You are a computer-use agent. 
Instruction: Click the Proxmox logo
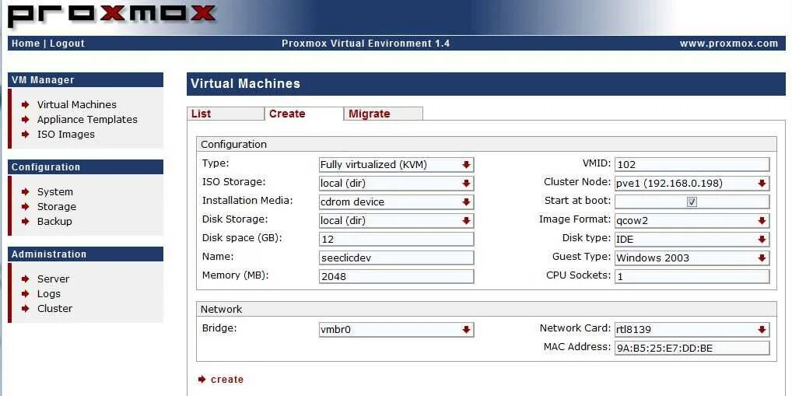point(112,16)
